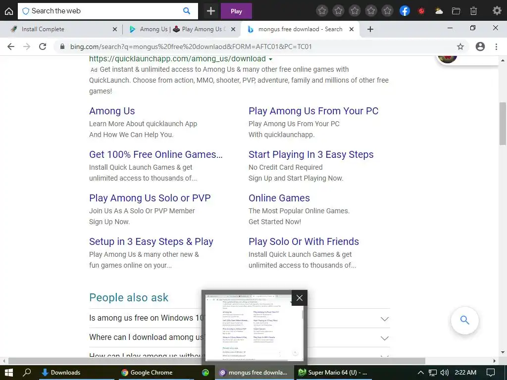Open the third star bookmark slot

pos(355,11)
